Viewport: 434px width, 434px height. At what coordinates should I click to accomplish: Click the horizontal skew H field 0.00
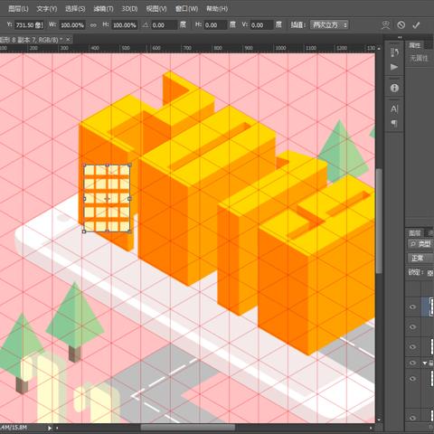(215, 25)
